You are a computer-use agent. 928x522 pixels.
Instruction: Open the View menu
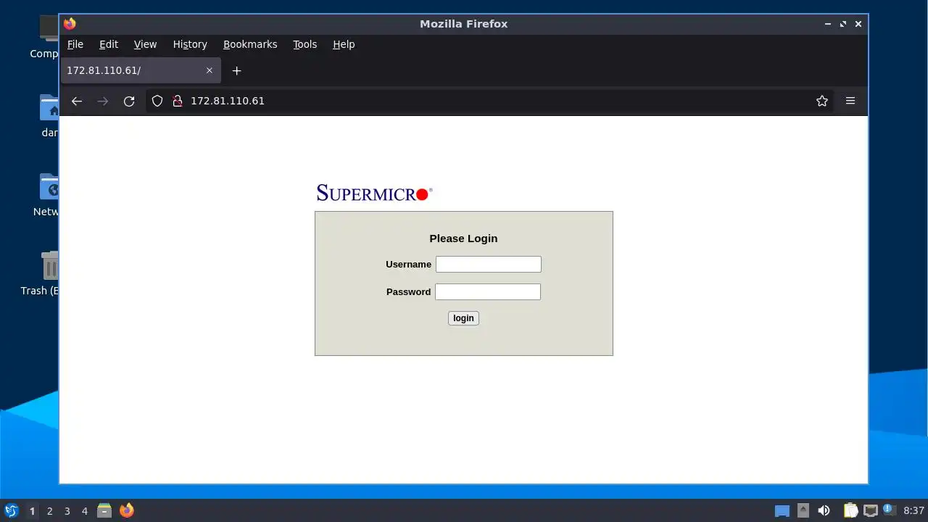click(x=145, y=44)
